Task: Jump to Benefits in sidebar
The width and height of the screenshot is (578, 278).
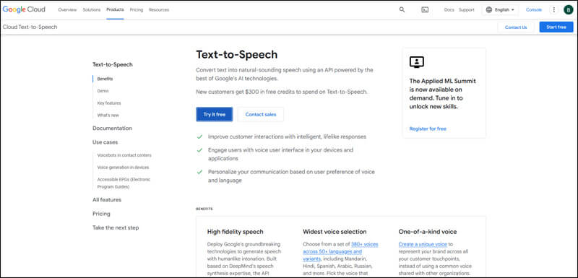Action: (105, 79)
